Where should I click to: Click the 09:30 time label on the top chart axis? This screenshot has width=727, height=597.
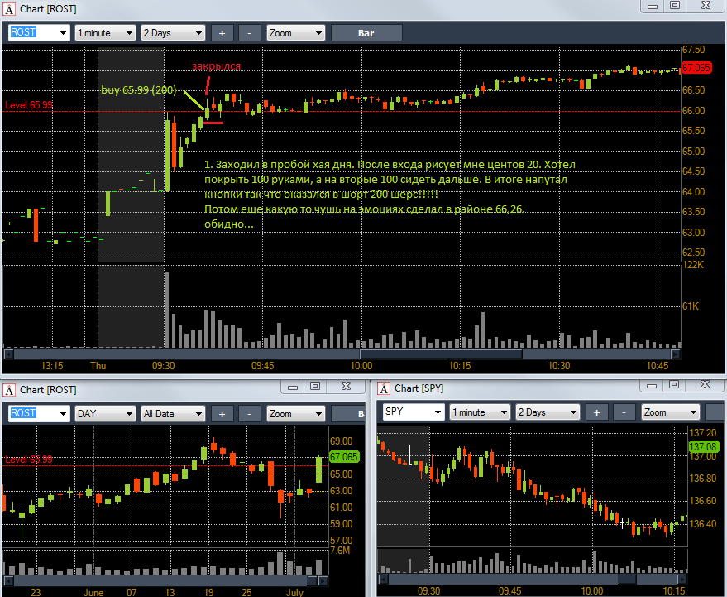point(163,366)
